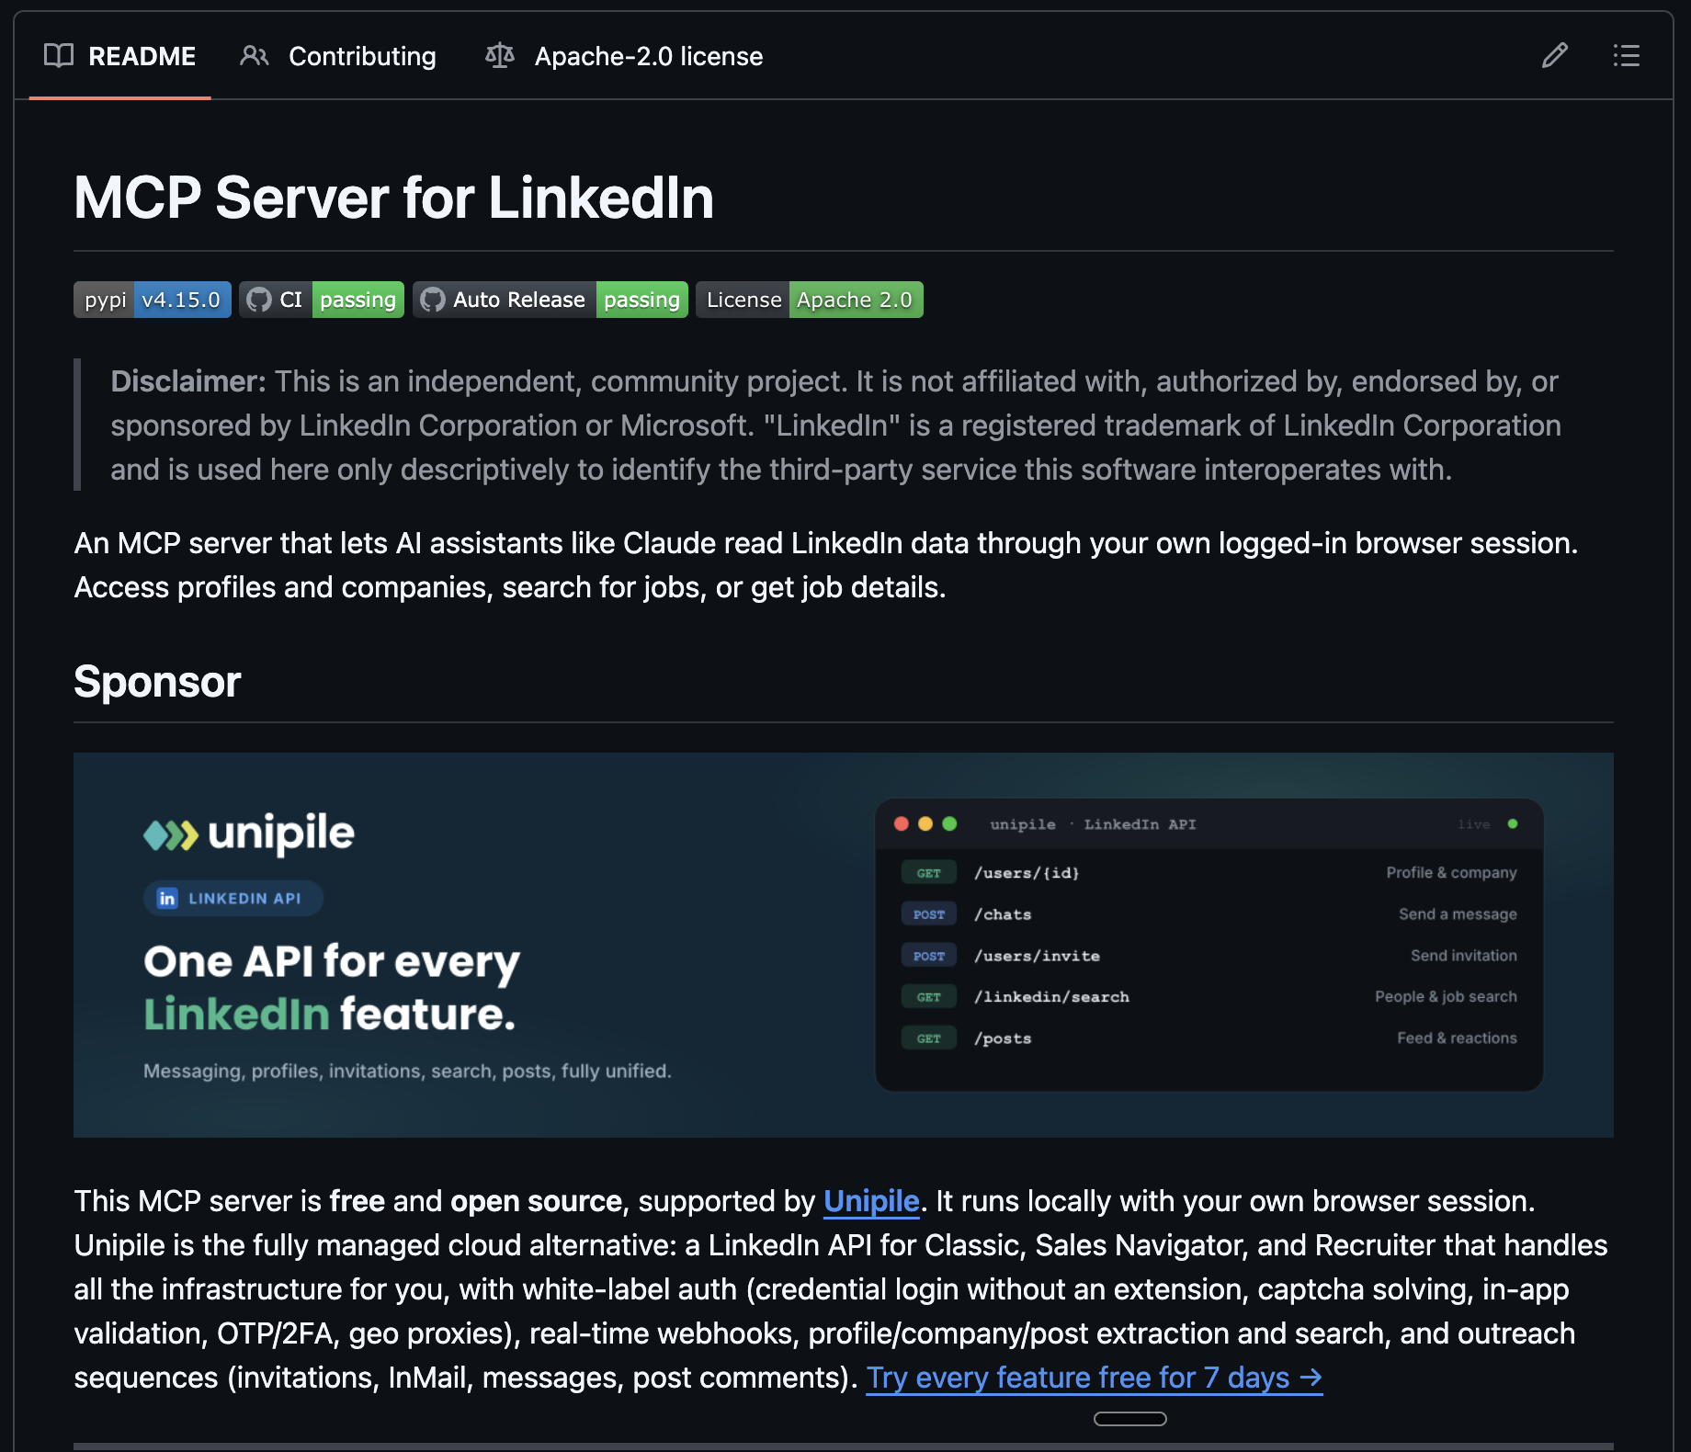
Task: Click the Disclaimer bold text
Action: [x=188, y=381]
